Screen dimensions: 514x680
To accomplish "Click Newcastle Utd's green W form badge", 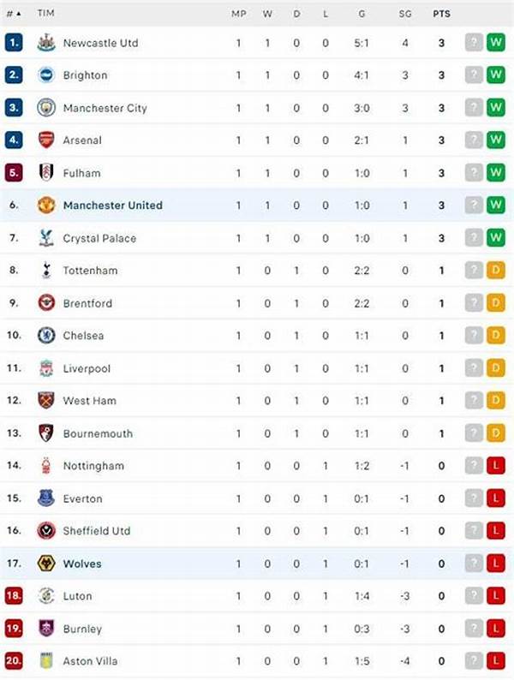I will [x=495, y=43].
